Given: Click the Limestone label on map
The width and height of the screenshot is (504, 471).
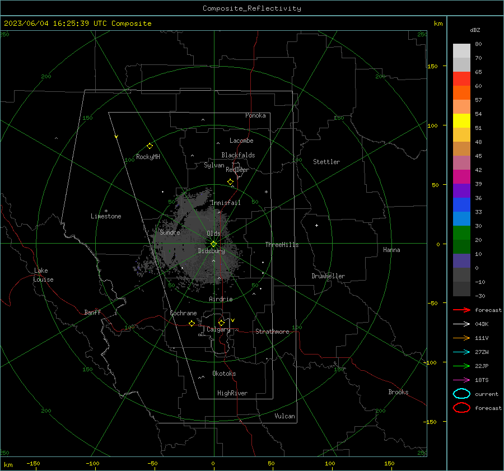Looking at the screenshot, I should (x=106, y=216).
